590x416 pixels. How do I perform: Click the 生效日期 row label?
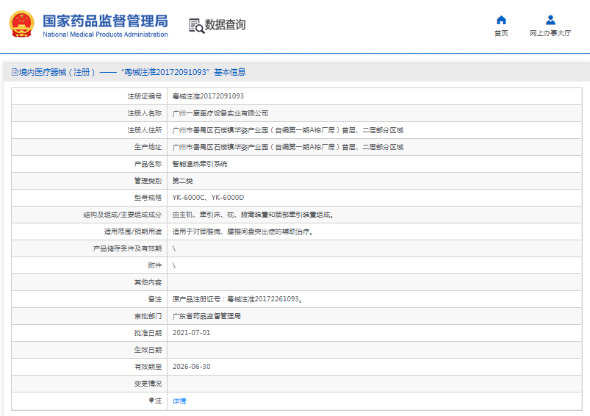pos(148,350)
